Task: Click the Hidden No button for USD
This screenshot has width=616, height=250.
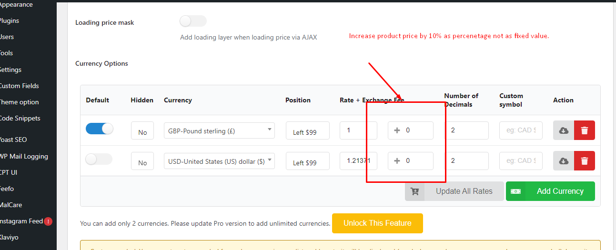Action: 142,161
